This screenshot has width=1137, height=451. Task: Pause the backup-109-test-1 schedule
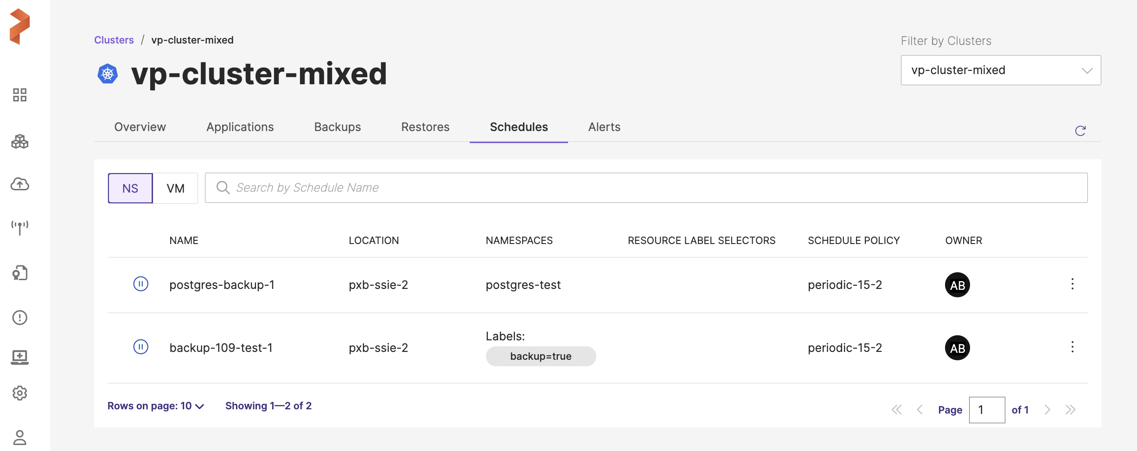(141, 347)
